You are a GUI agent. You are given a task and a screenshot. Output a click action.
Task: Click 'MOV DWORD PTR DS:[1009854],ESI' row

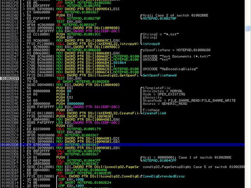[x=88, y=9]
